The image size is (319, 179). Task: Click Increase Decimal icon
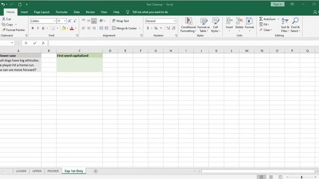(168, 28)
